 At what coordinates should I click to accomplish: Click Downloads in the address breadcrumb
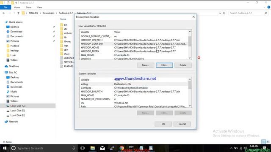[48, 13]
